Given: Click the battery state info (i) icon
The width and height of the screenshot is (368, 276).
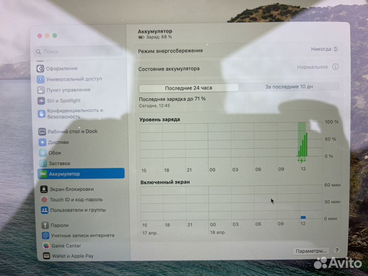Looking at the screenshot, I should point(335,67).
